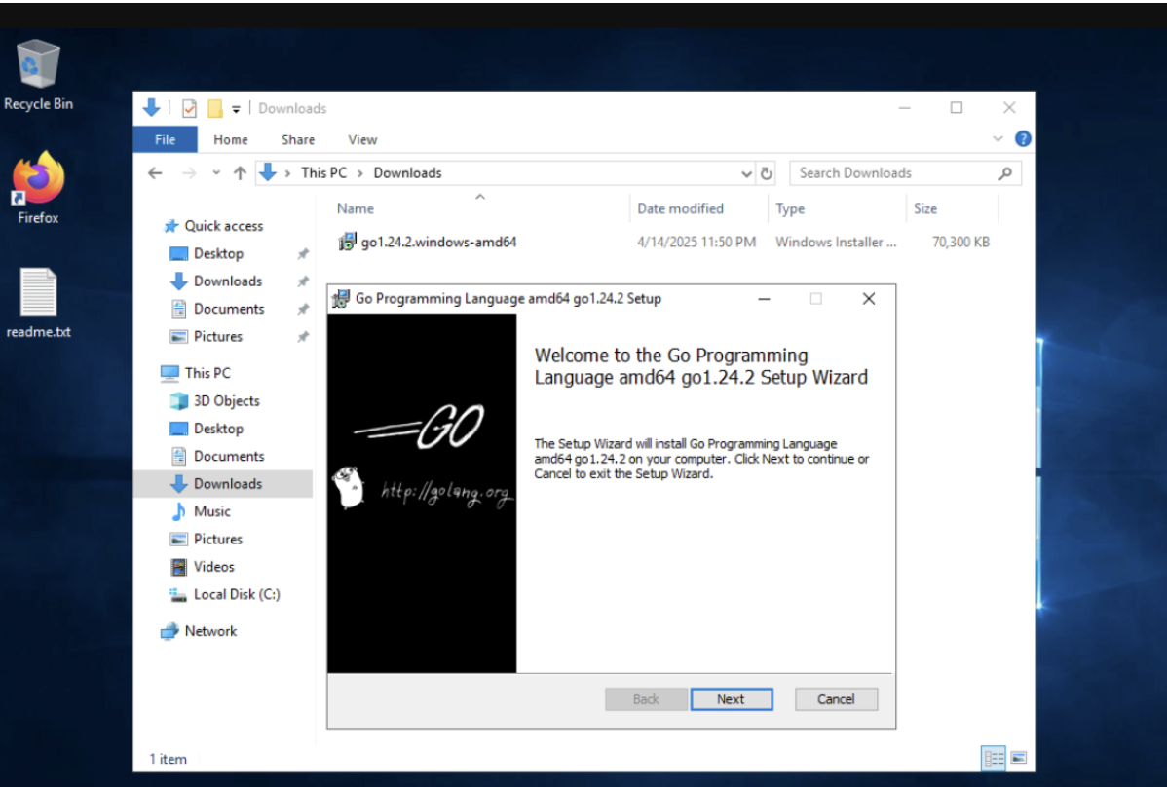Image resolution: width=1167 pixels, height=787 pixels.
Task: Open the Recycle Bin desktop icon
Action: pyautogui.click(x=37, y=75)
